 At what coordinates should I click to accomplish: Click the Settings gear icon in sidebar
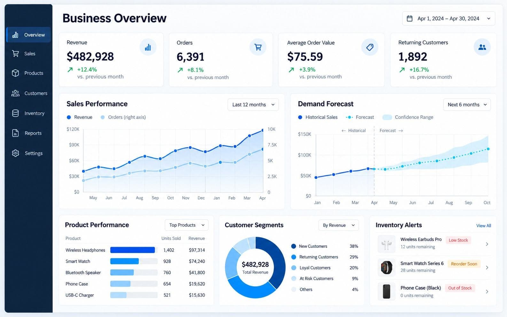click(x=15, y=153)
